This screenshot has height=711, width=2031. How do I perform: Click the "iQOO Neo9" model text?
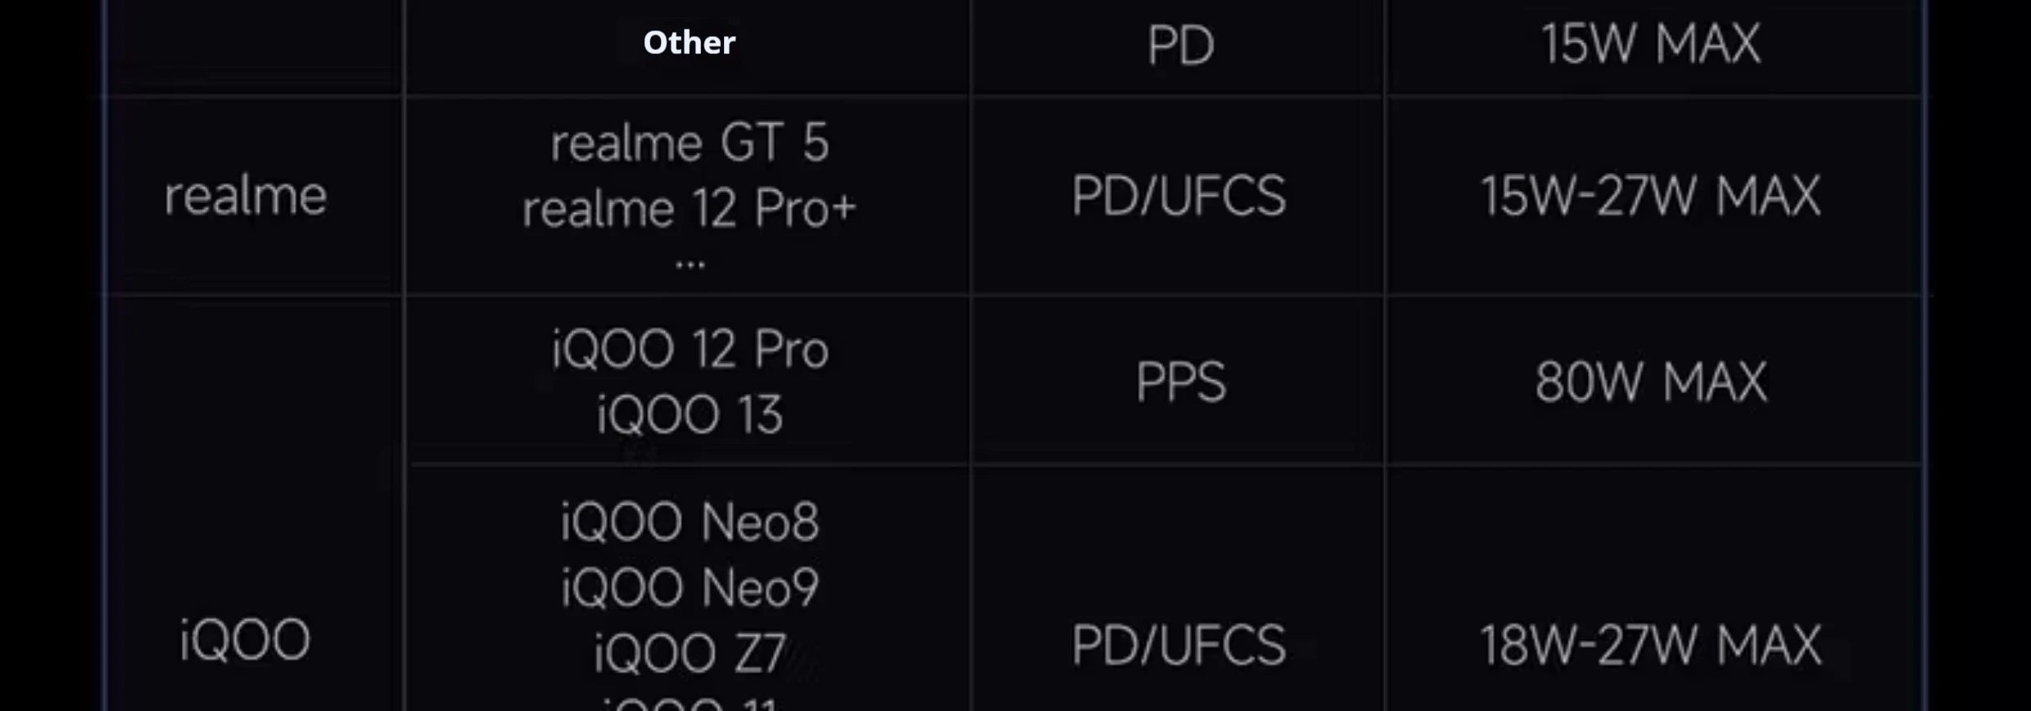690,587
